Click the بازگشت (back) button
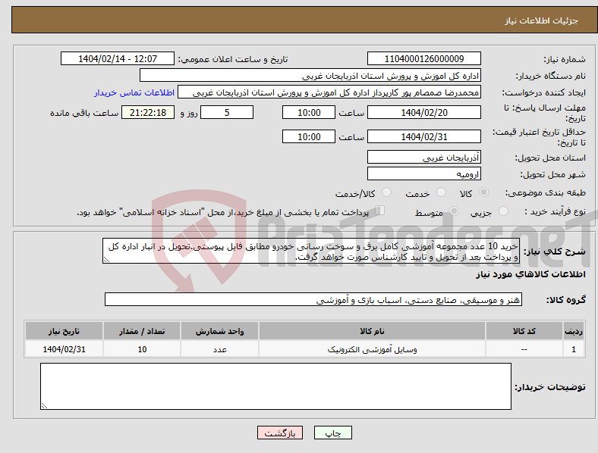 280,433
